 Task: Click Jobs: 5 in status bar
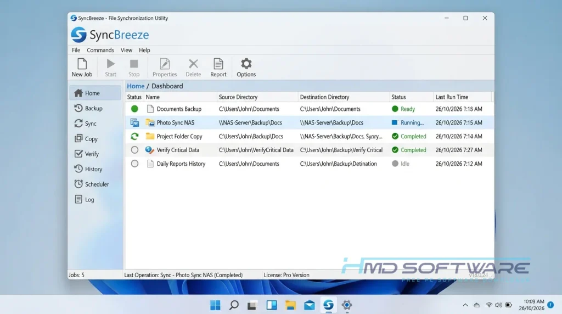[76, 275]
